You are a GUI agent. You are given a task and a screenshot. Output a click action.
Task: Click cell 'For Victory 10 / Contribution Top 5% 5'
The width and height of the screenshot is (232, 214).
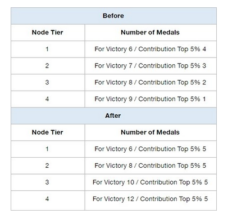pyautogui.click(x=151, y=182)
